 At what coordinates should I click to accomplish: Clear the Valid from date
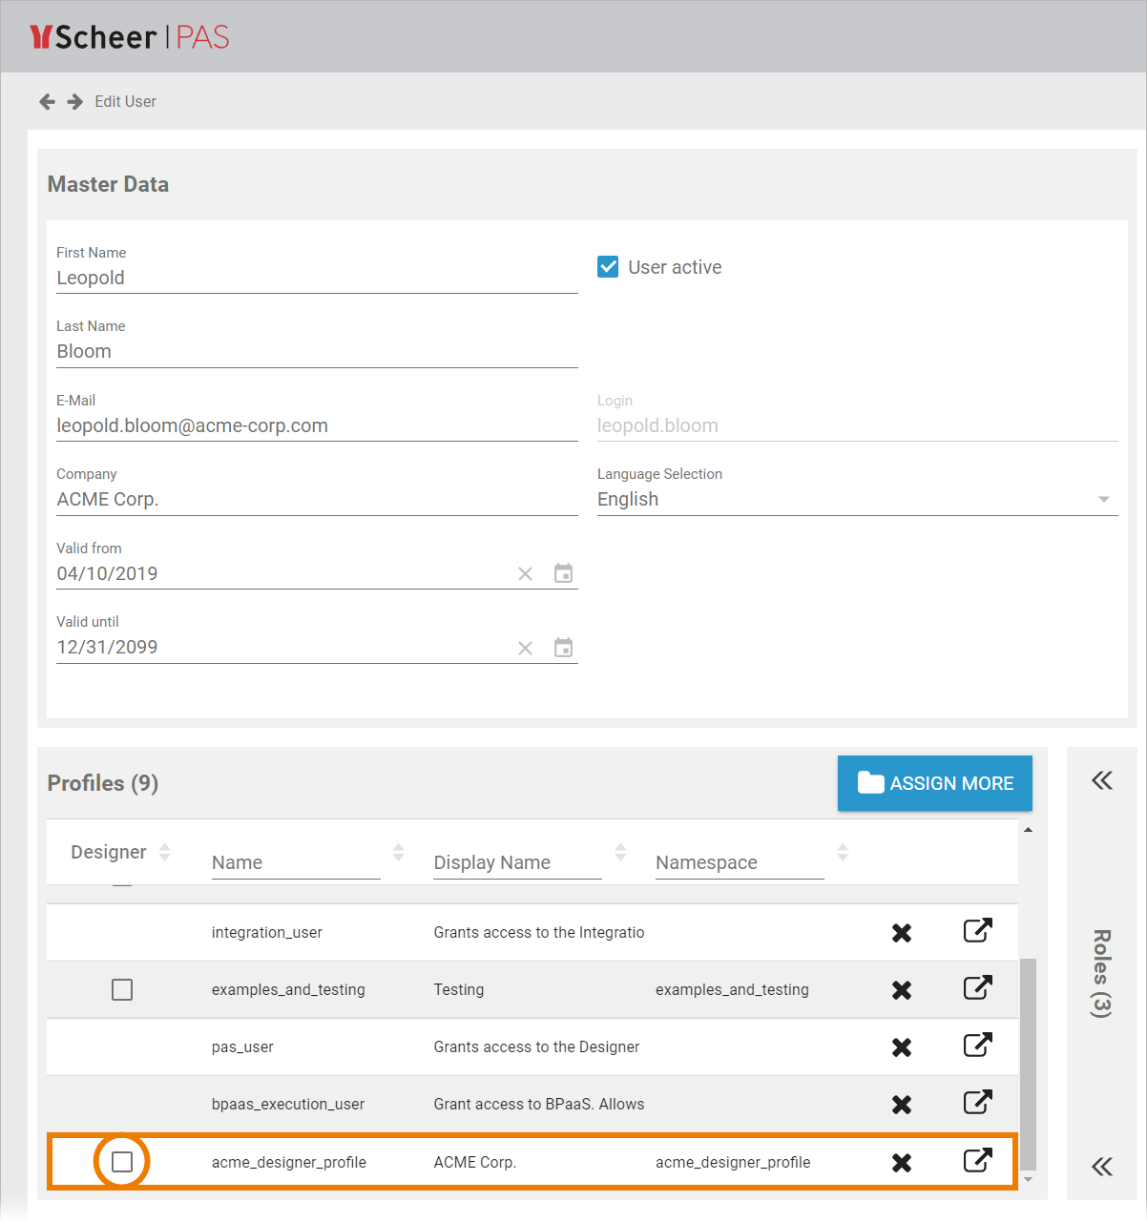pos(525,573)
